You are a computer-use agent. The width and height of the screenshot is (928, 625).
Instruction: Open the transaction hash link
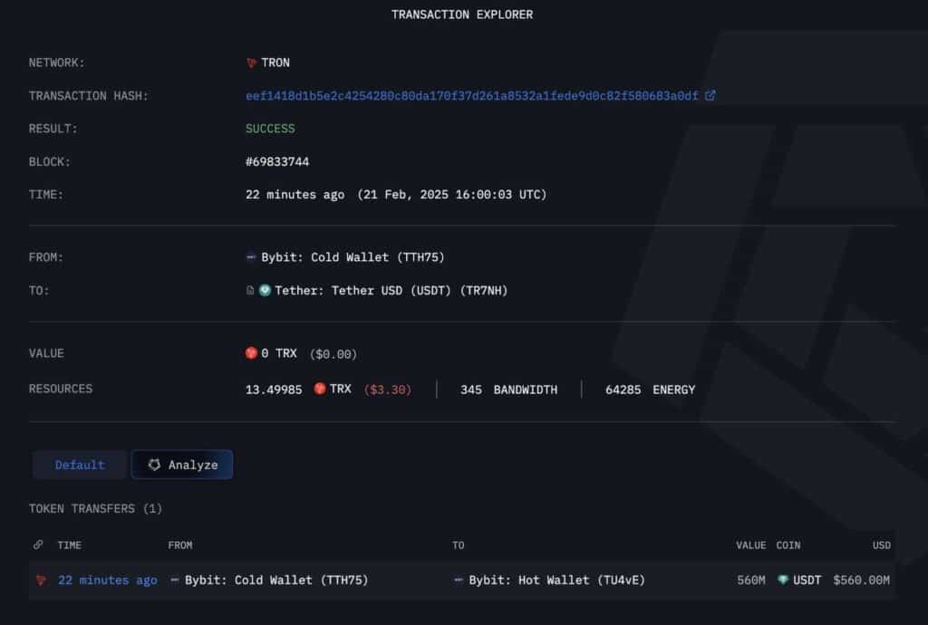[x=471, y=96]
